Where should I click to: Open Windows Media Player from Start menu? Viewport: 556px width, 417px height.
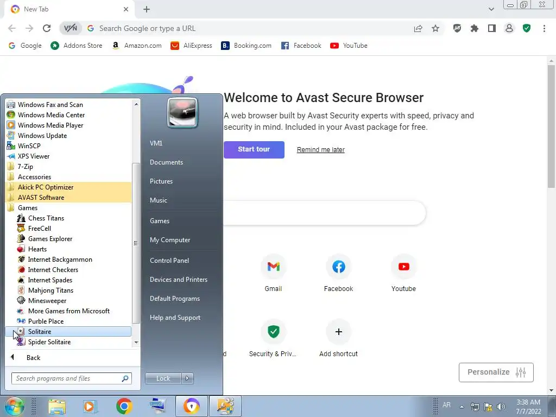[68, 125]
